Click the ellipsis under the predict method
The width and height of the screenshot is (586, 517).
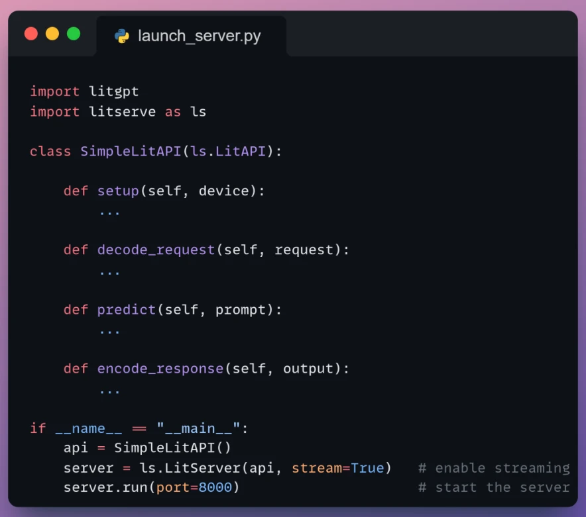pos(109,332)
